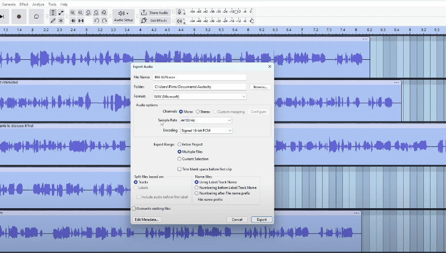
Task: Click the File Name text field
Action: [199, 77]
